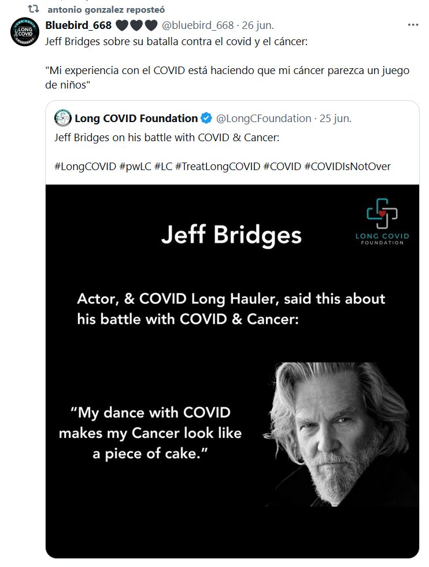Open the quoted post's 25 jun. timestamp
The image size is (429, 567).
(335, 119)
